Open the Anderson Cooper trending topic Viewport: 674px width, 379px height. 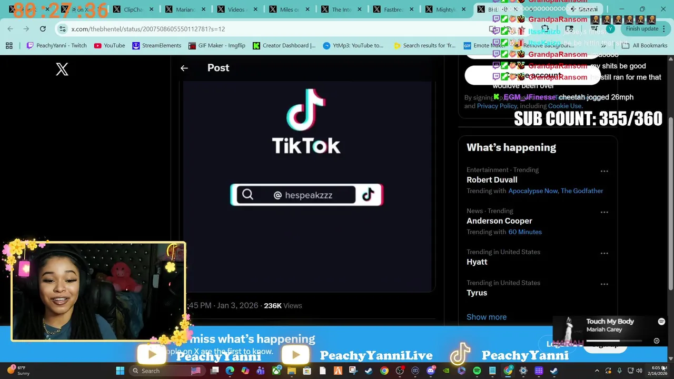click(x=499, y=221)
